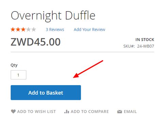Click the Overnight Duffle product title
Screen dimensions: 161x129
(x=53, y=16)
